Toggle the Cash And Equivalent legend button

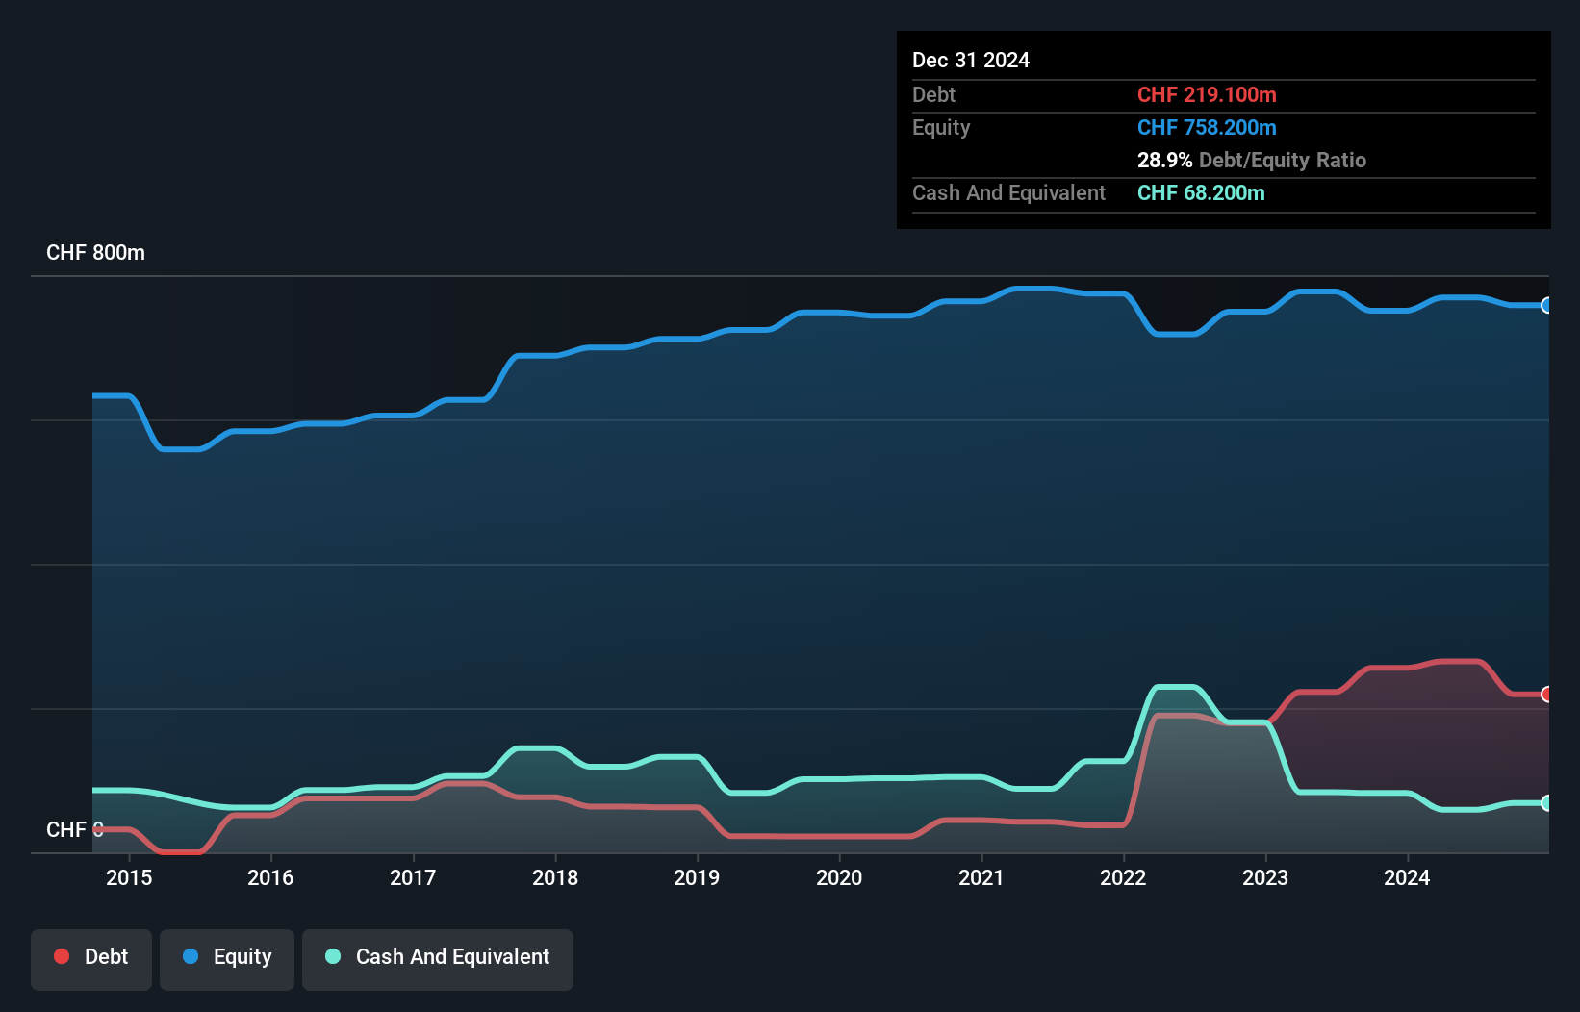438,959
